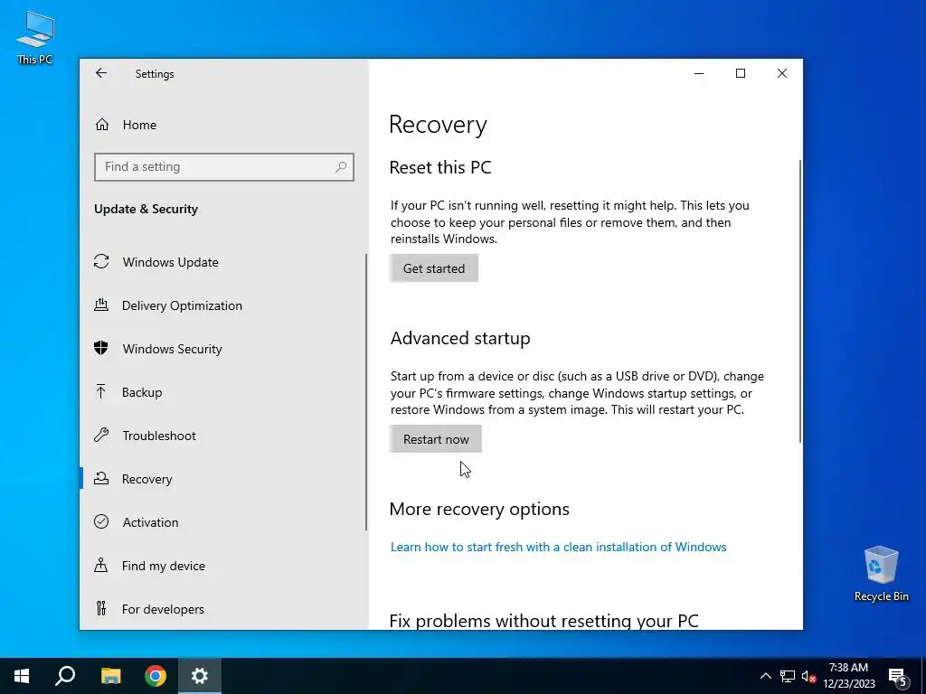
Task: Launch Google Chrome from the taskbar
Action: pos(156,676)
